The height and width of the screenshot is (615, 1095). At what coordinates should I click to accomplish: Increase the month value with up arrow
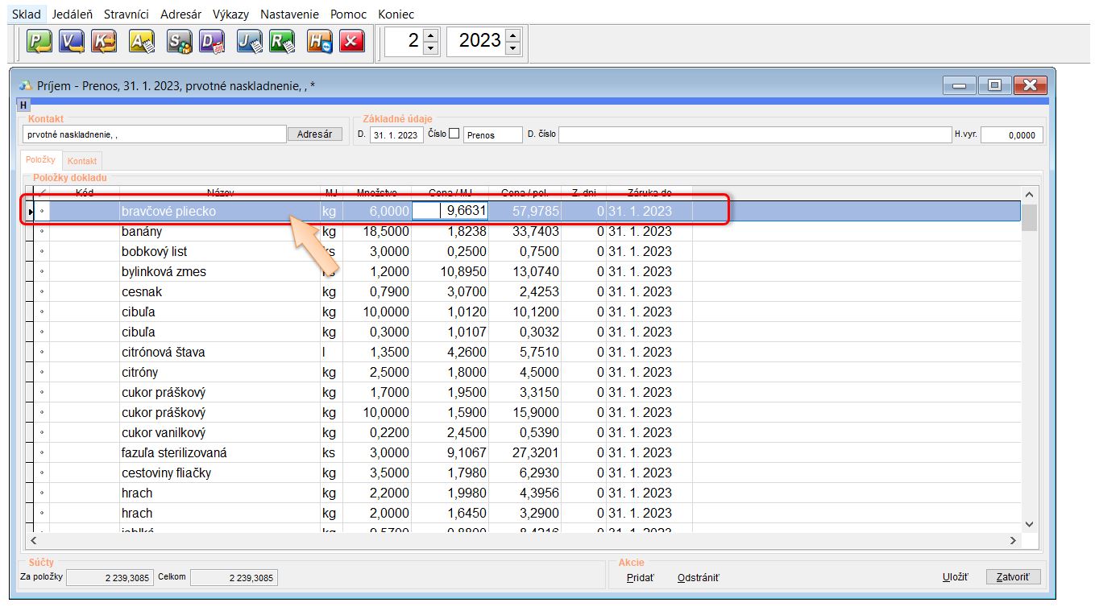431,34
